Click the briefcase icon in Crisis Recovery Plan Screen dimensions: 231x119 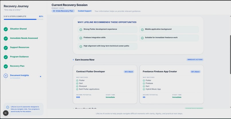pos(54,11)
